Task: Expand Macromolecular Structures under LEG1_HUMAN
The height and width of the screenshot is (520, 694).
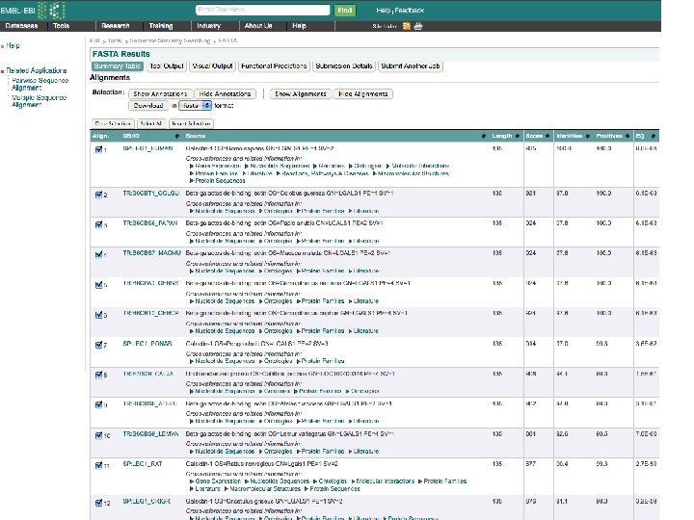Action: point(411,173)
